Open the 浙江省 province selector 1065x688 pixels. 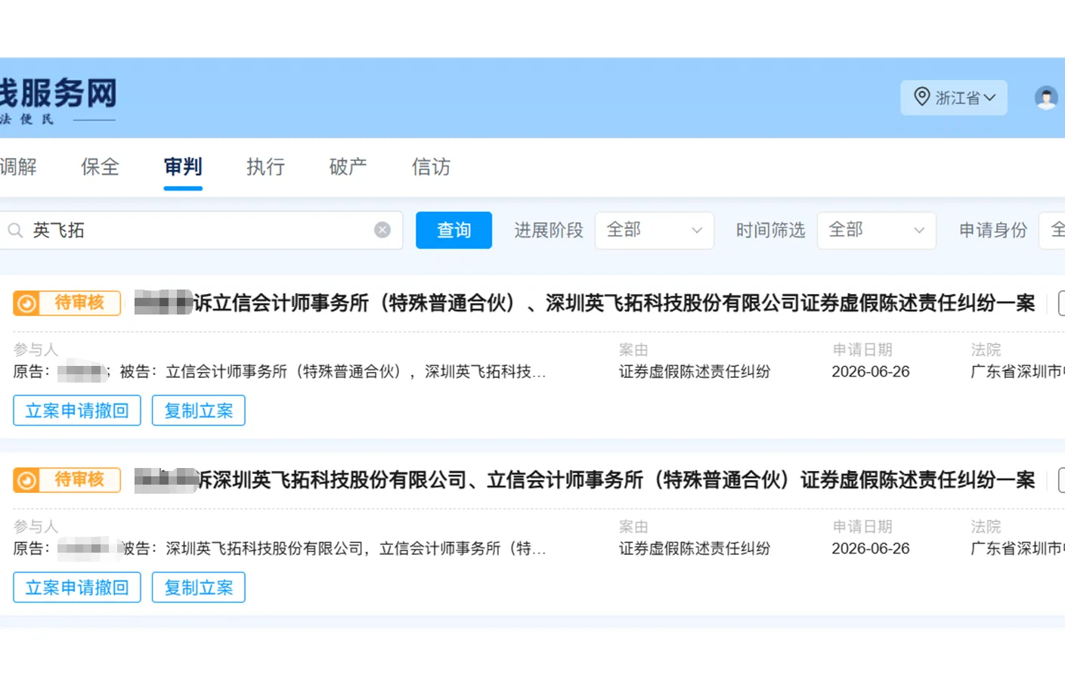tap(954, 98)
